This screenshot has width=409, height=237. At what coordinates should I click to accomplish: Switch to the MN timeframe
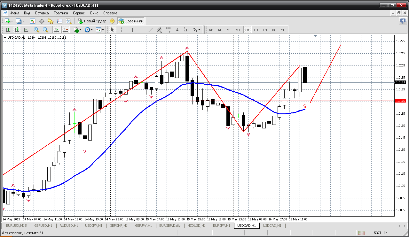pos(283,30)
